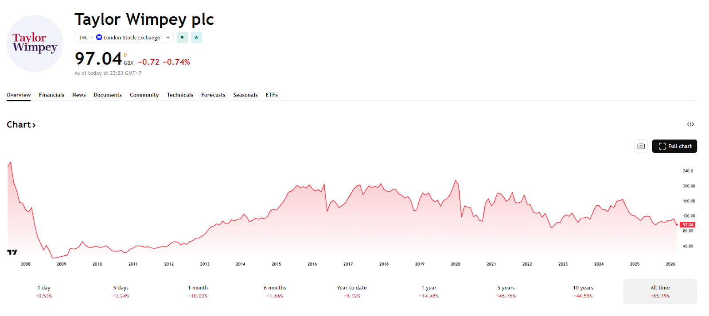Click the chart line near 2020 peak
The width and height of the screenshot is (709, 316).
(455, 181)
